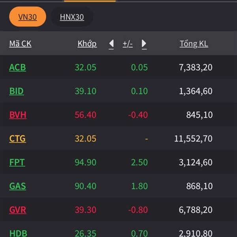The height and width of the screenshot is (237, 237).
Task: Click GVR matched price 39.30
Action: pos(86,210)
